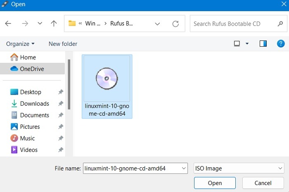Cancel the Open dialog
The image size is (289, 192).
click(x=263, y=183)
